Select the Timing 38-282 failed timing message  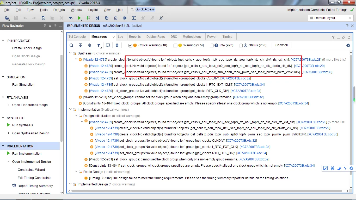pos(189,178)
